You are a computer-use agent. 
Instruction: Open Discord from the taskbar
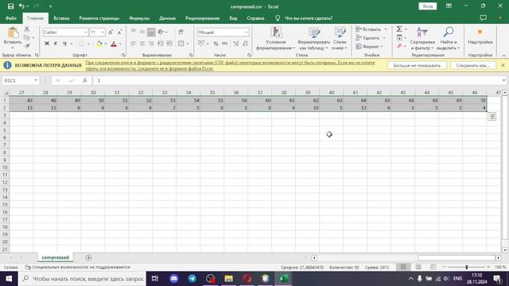[174, 278]
